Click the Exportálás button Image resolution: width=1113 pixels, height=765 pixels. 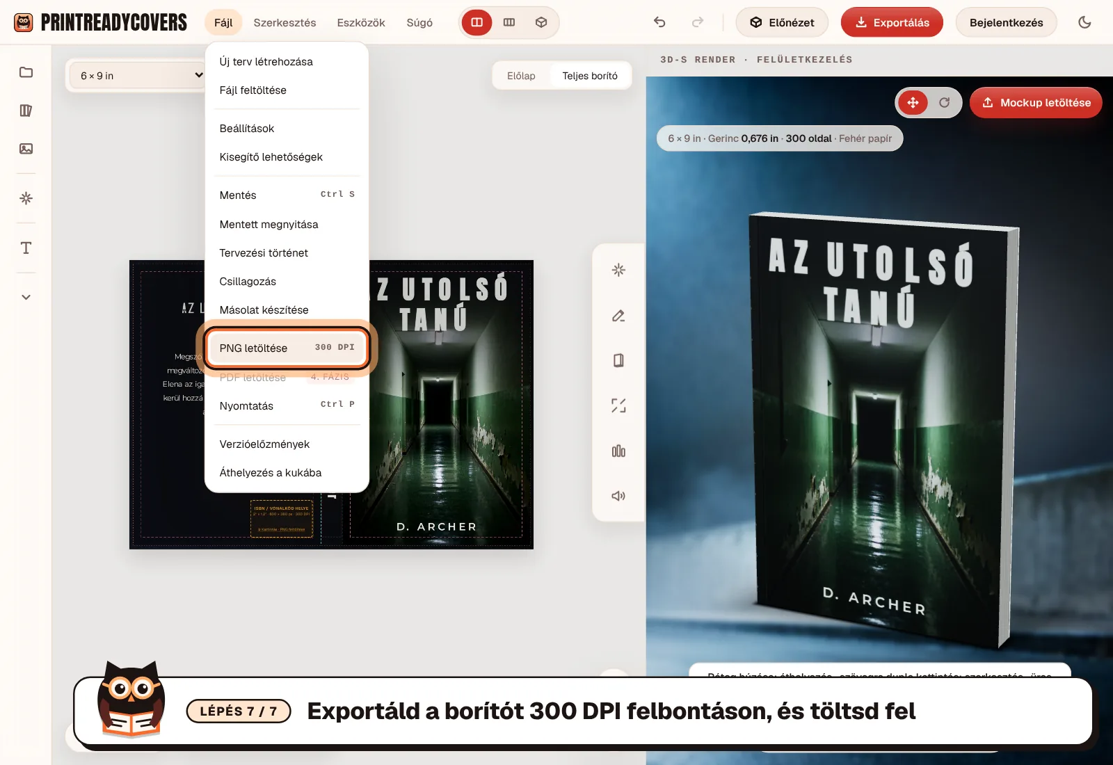click(x=892, y=22)
